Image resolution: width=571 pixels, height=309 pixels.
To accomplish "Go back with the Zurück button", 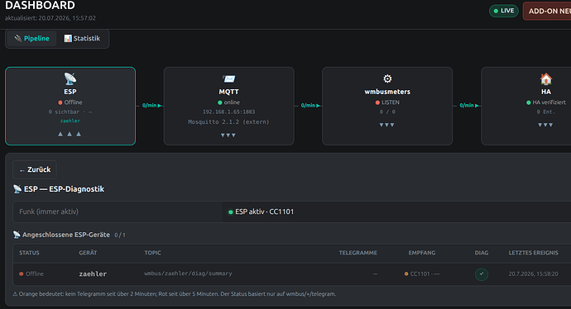I will coord(35,169).
